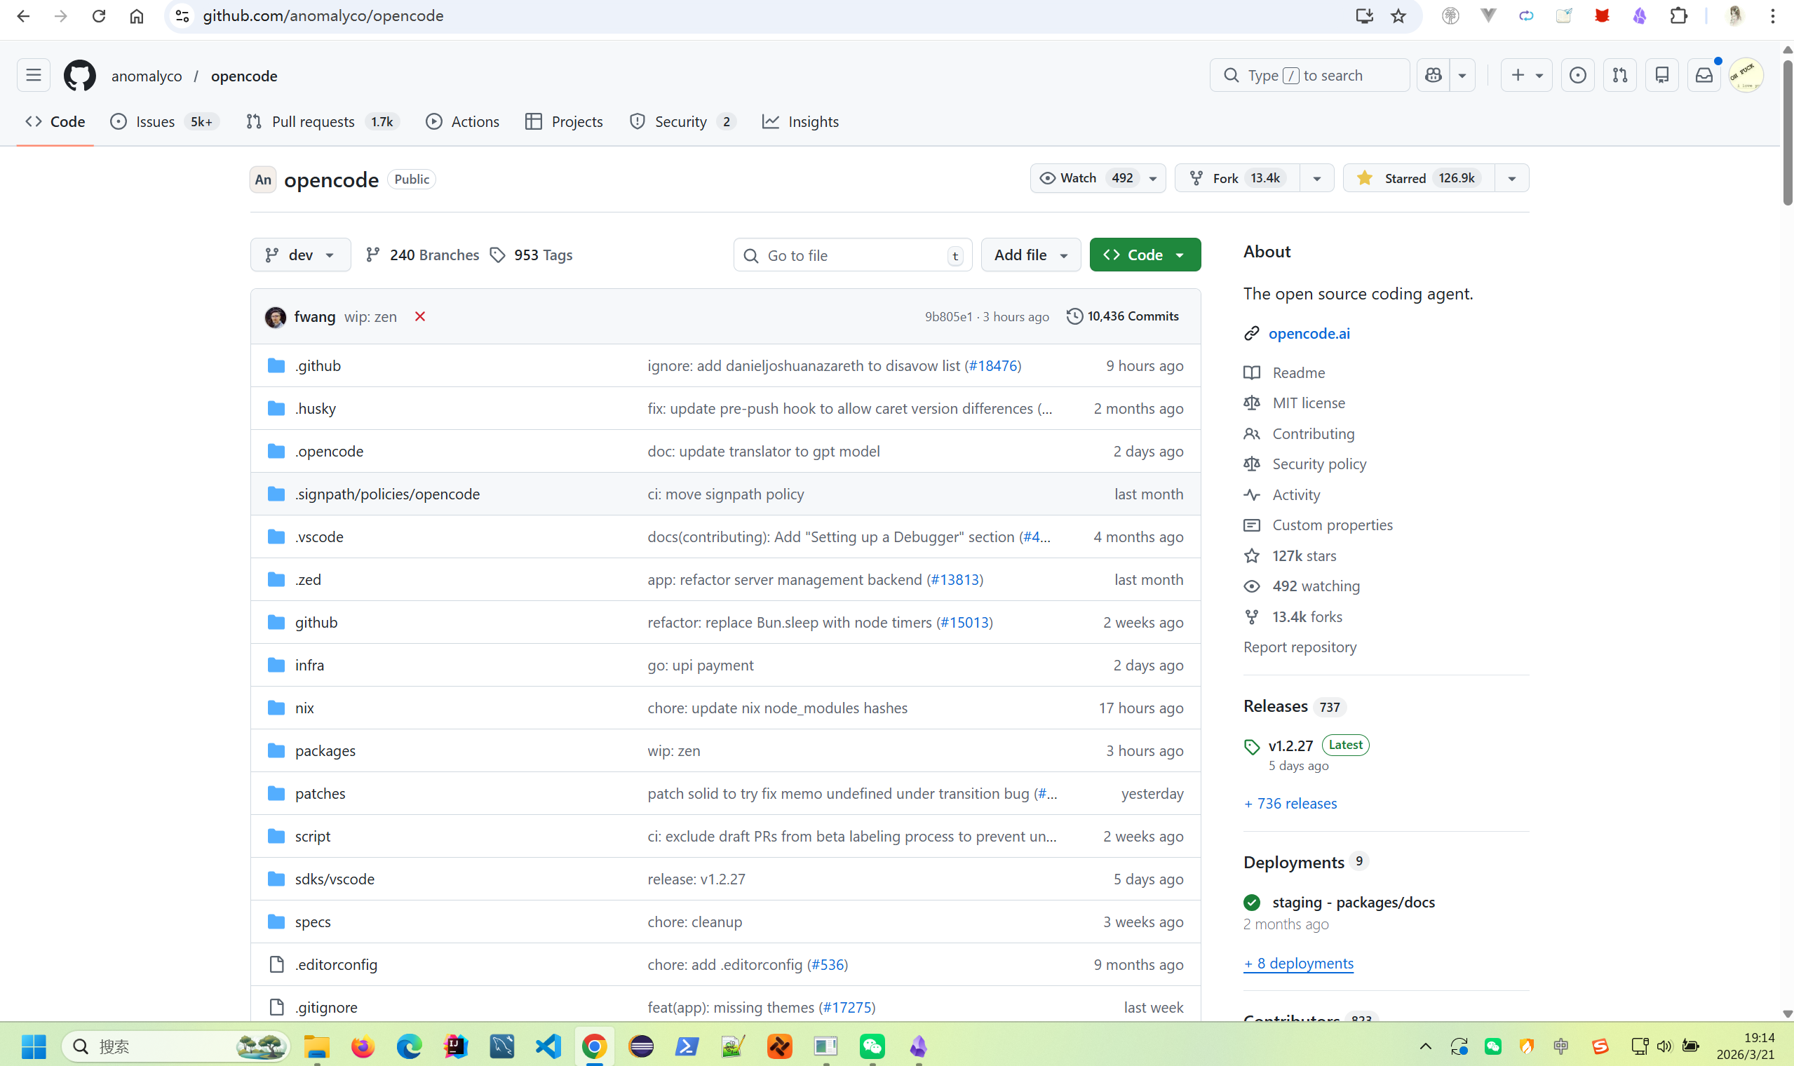Bookmark this page with the star icon
The height and width of the screenshot is (1066, 1794).
1398,16
